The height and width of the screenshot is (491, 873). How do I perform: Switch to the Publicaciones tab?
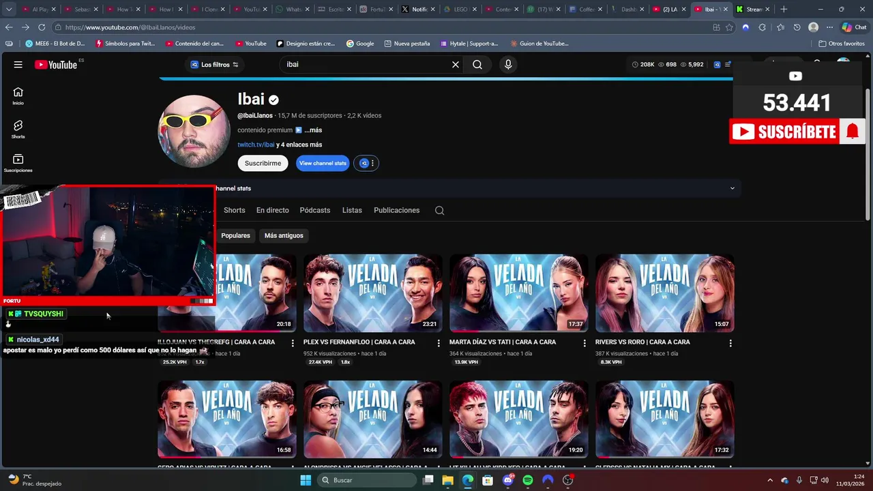(396, 210)
